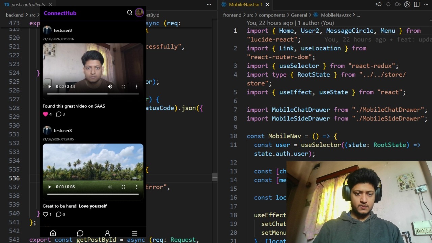Image resolution: width=432 pixels, height=243 pixels.
Task: Enter fullscreen on the 0:08 video
Action: click(123, 187)
